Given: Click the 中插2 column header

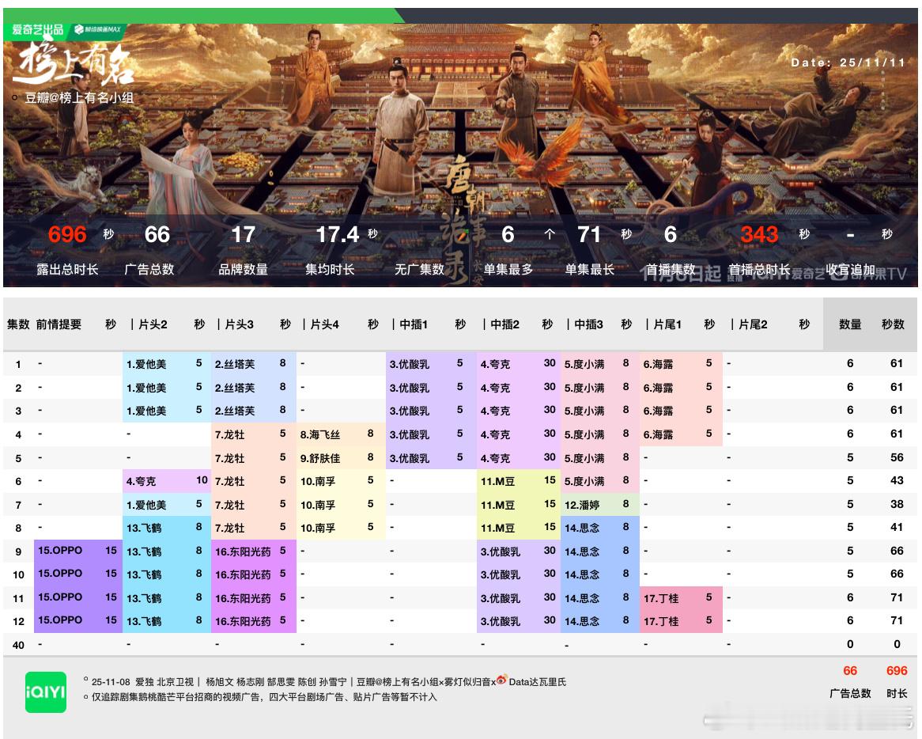Looking at the screenshot, I should pyautogui.click(x=504, y=324).
